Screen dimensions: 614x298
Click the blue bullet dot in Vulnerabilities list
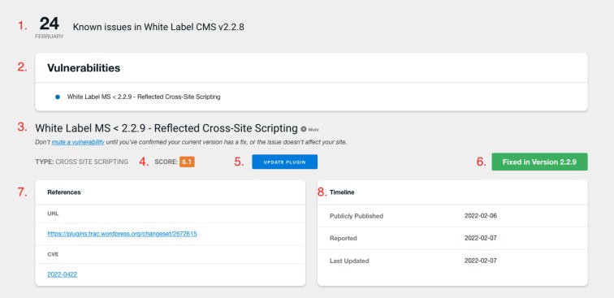58,97
